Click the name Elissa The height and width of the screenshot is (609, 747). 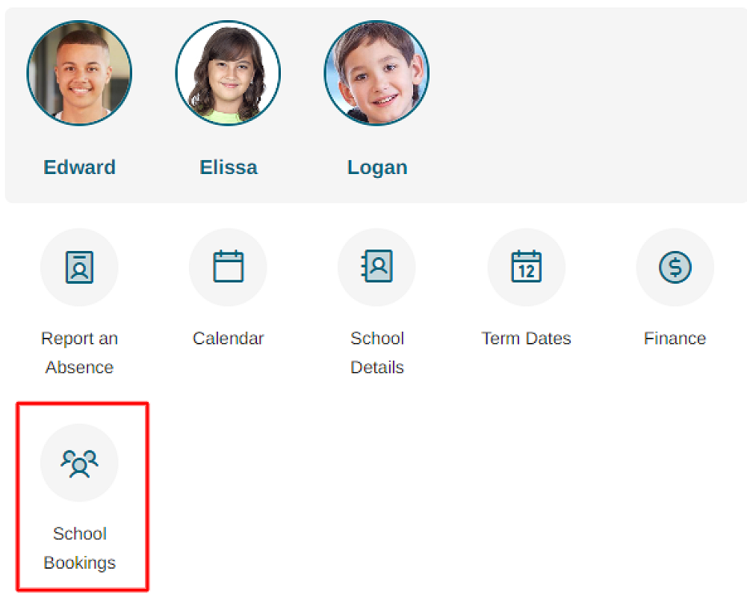tap(228, 167)
